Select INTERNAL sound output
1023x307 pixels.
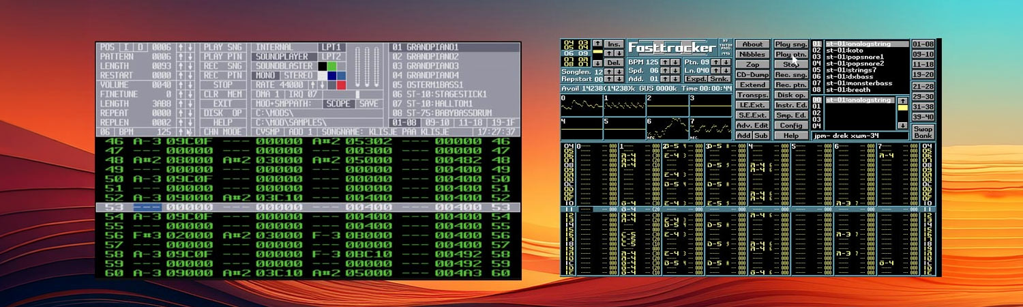[x=284, y=47]
